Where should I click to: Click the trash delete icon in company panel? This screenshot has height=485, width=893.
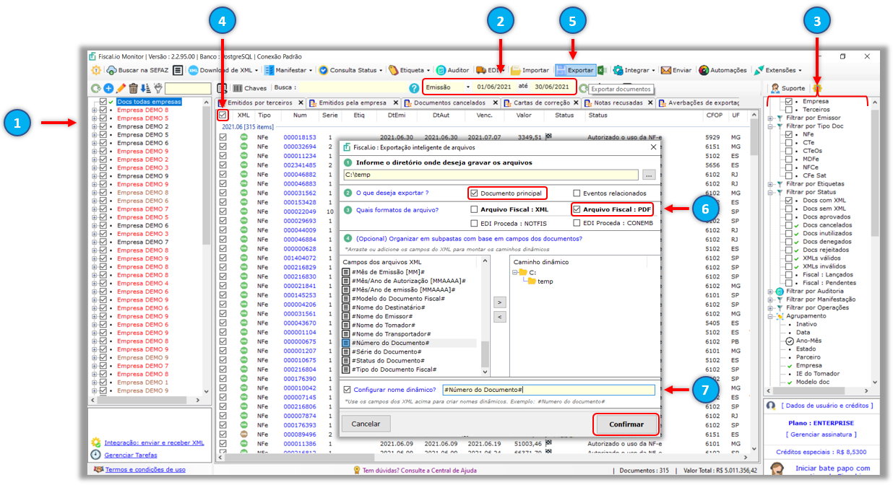click(x=133, y=88)
